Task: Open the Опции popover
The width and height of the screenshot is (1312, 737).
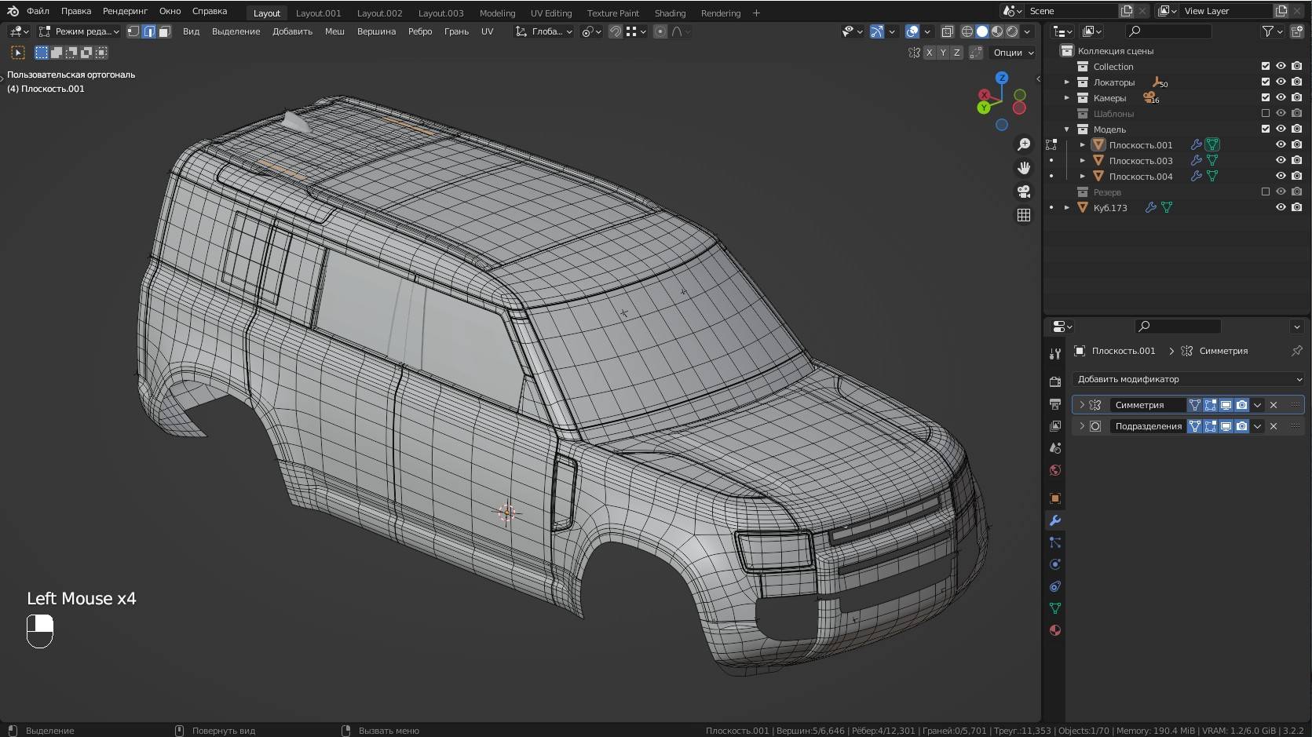Action: 1012,53
